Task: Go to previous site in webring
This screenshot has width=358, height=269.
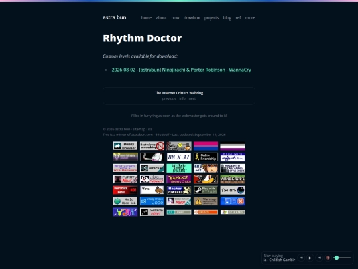Action: coord(169,98)
